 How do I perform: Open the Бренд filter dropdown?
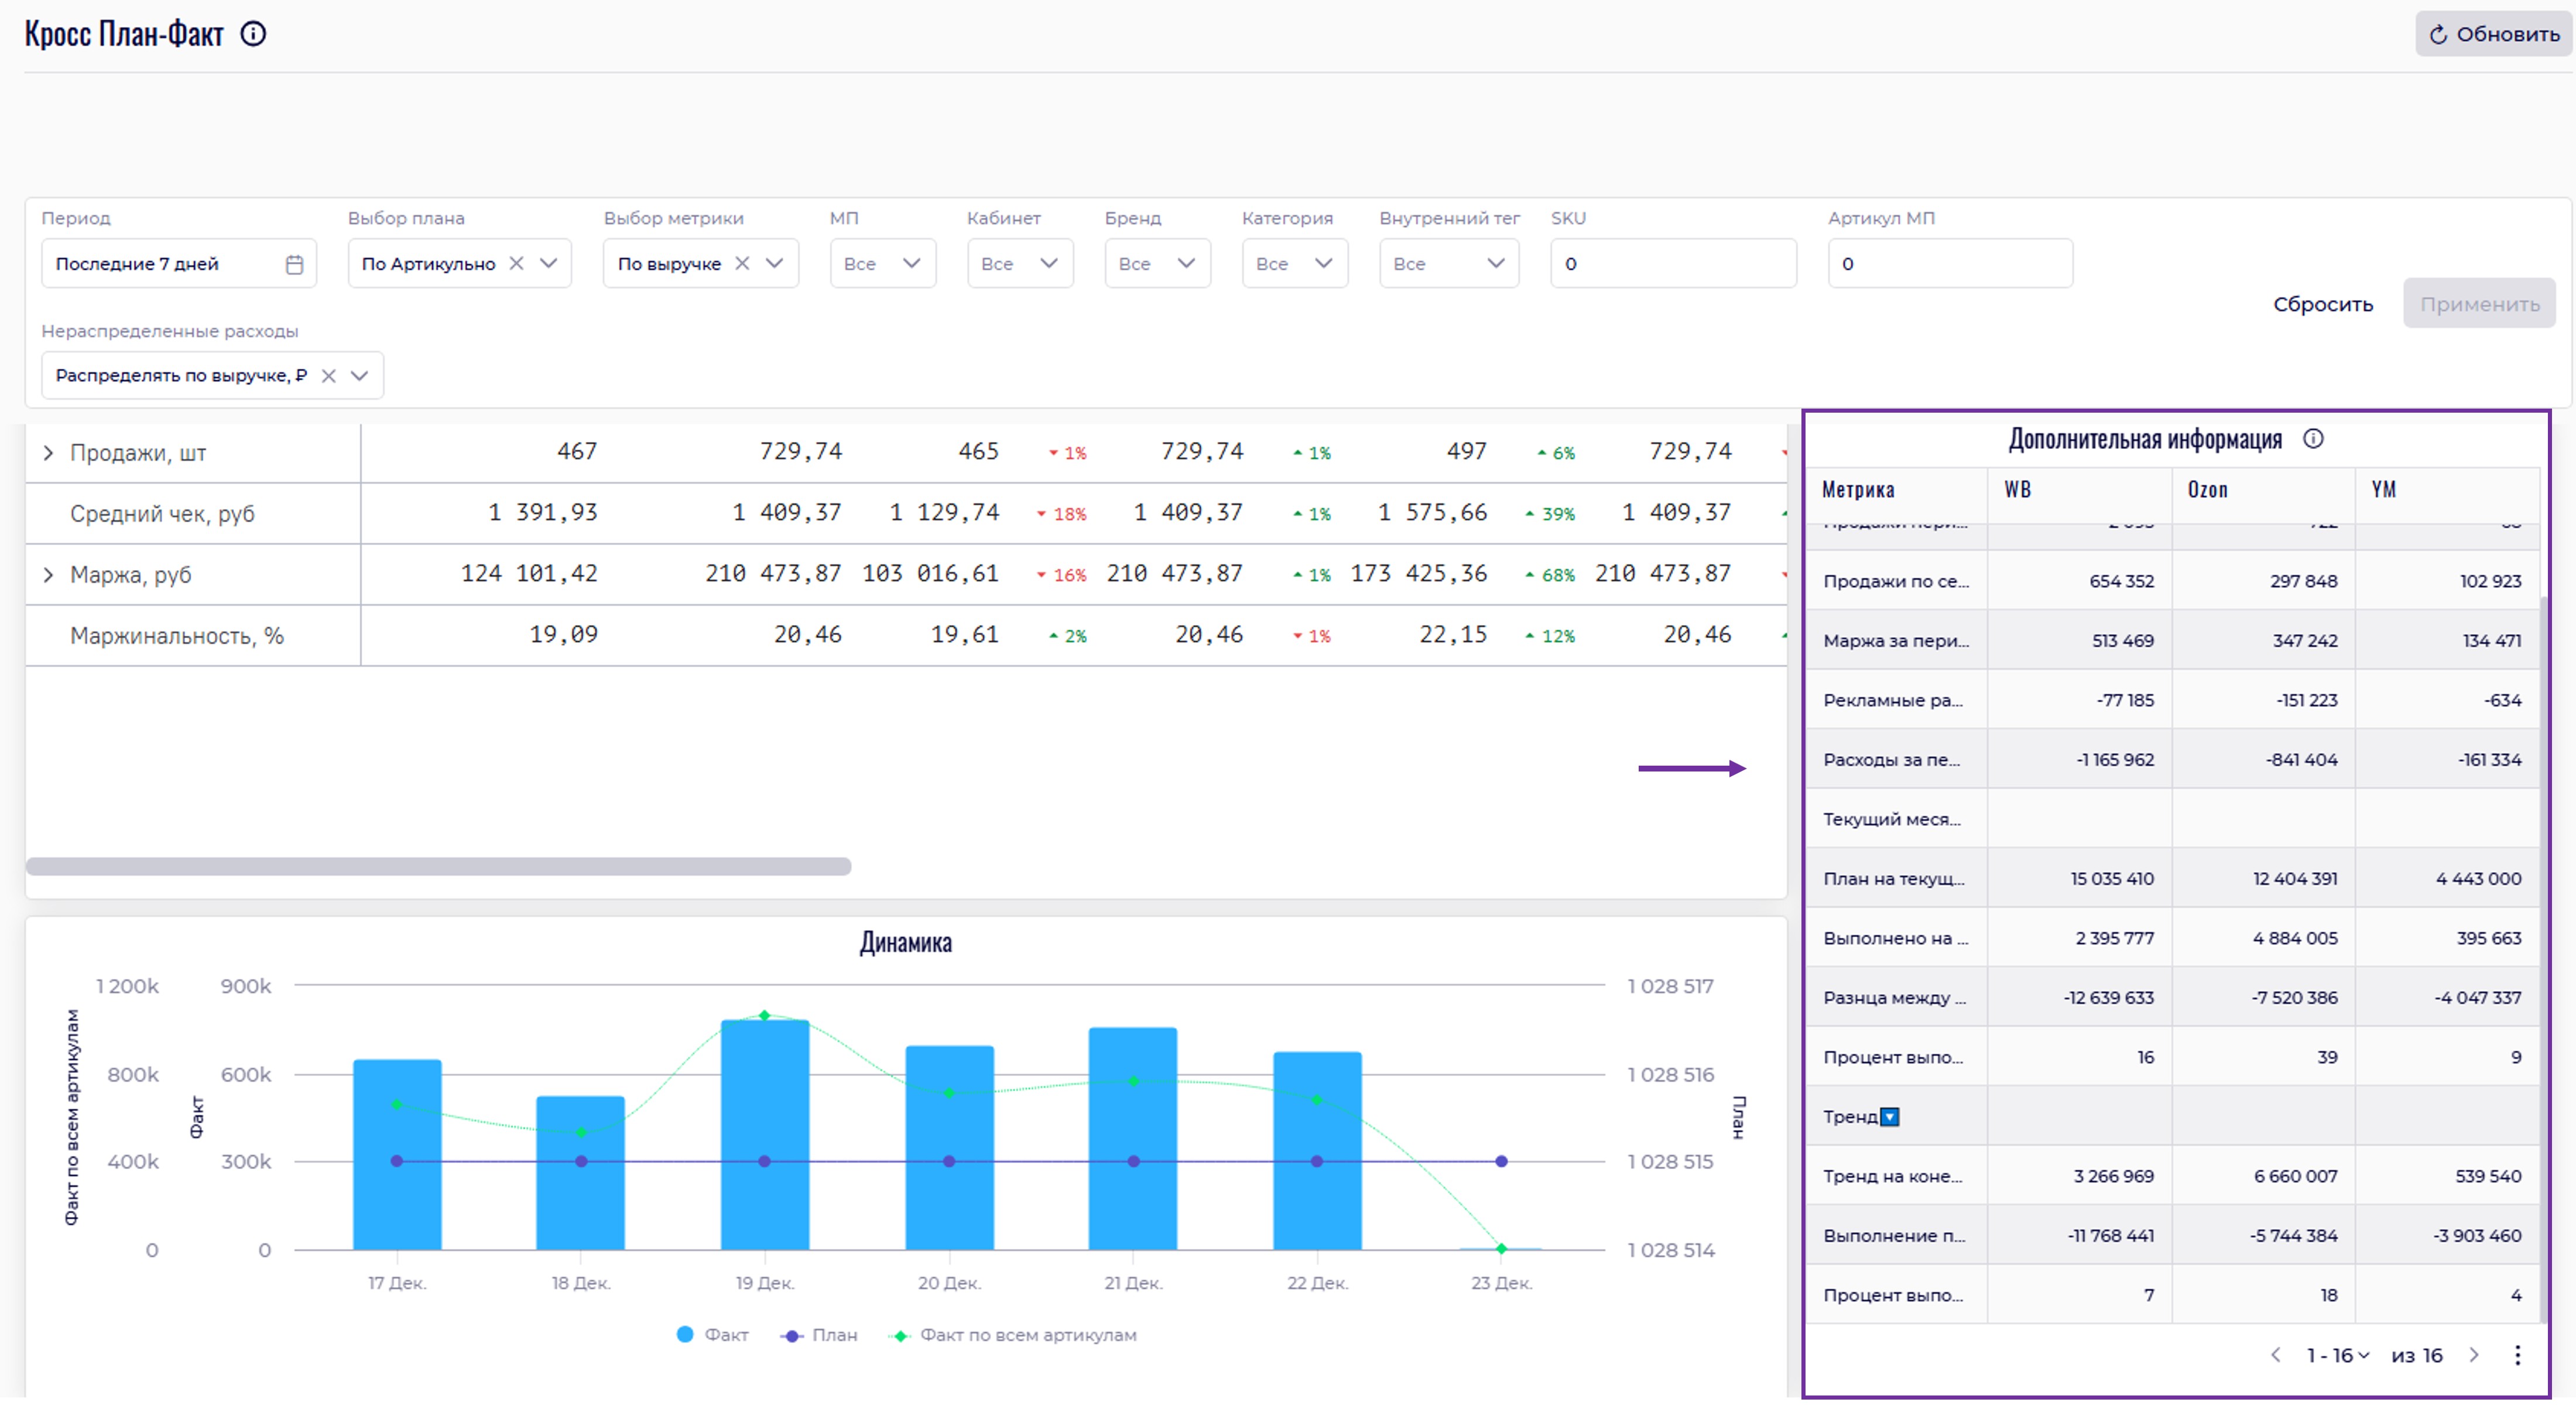[x=1157, y=264]
